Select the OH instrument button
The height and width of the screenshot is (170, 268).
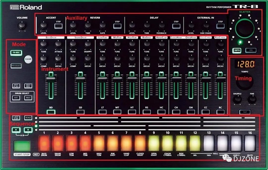(x=191, y=112)
